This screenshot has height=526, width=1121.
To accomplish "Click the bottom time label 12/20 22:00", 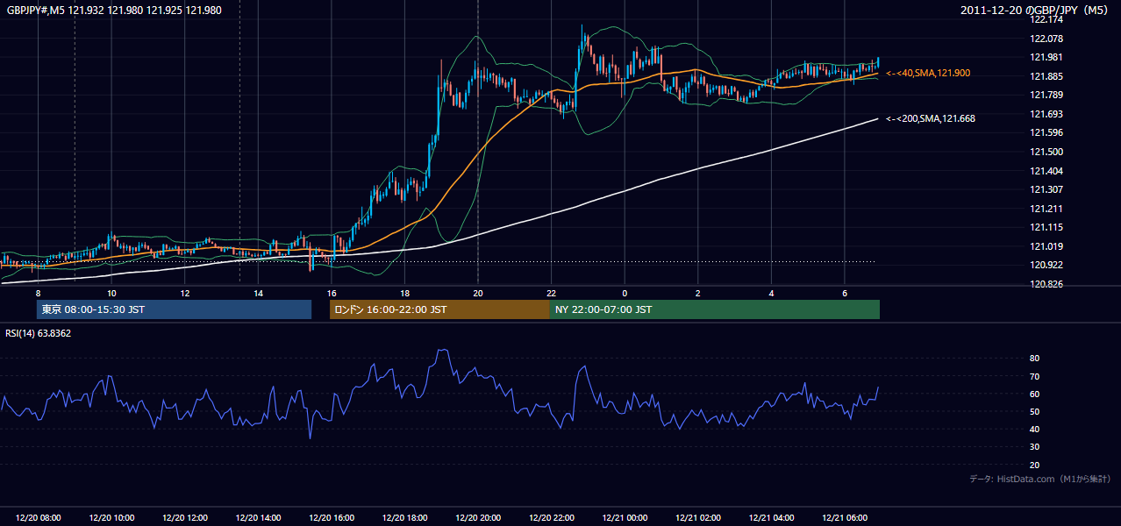I will 552,518.
